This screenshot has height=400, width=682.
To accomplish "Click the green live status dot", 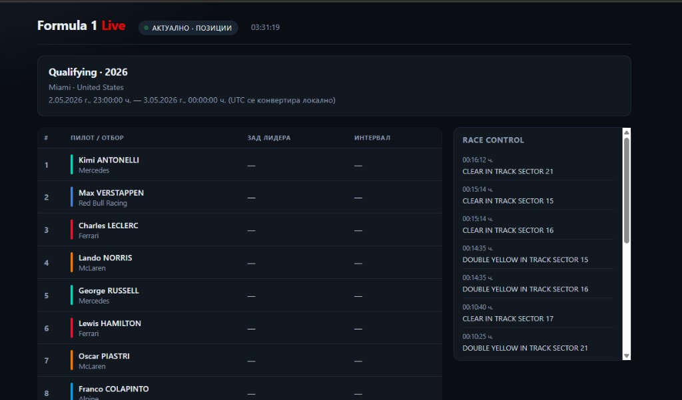I will [x=146, y=28].
